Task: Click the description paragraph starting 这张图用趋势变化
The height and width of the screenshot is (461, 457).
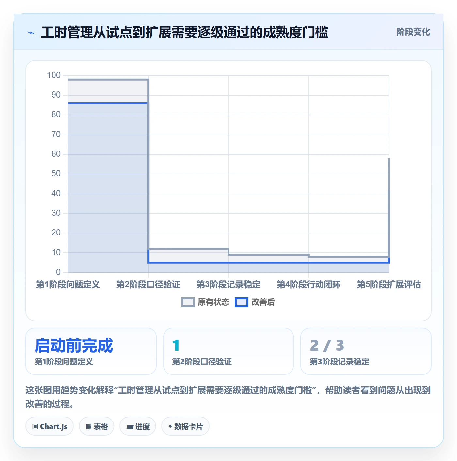Action: click(x=228, y=397)
